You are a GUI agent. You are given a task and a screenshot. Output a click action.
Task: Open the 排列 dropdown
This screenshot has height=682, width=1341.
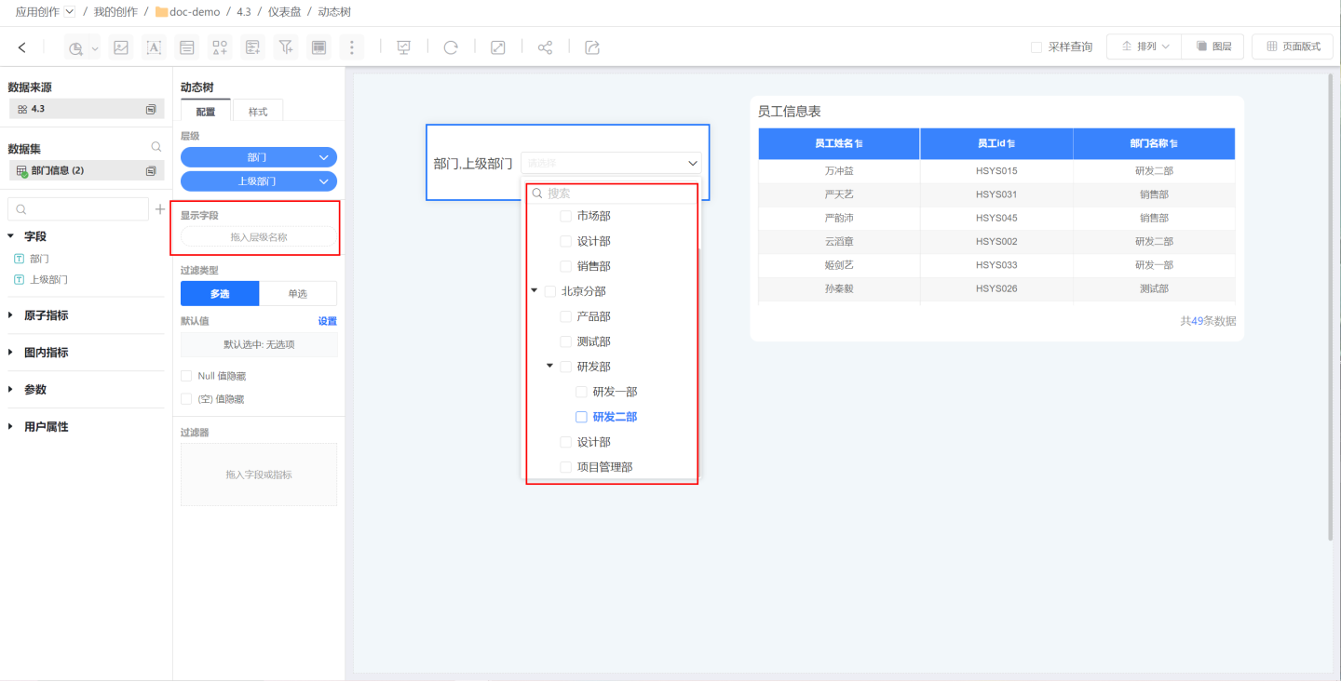click(1144, 47)
